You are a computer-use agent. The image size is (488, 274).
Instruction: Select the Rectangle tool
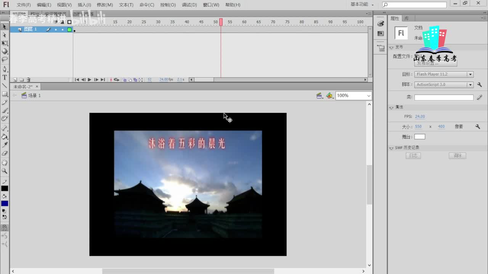coord(5,94)
